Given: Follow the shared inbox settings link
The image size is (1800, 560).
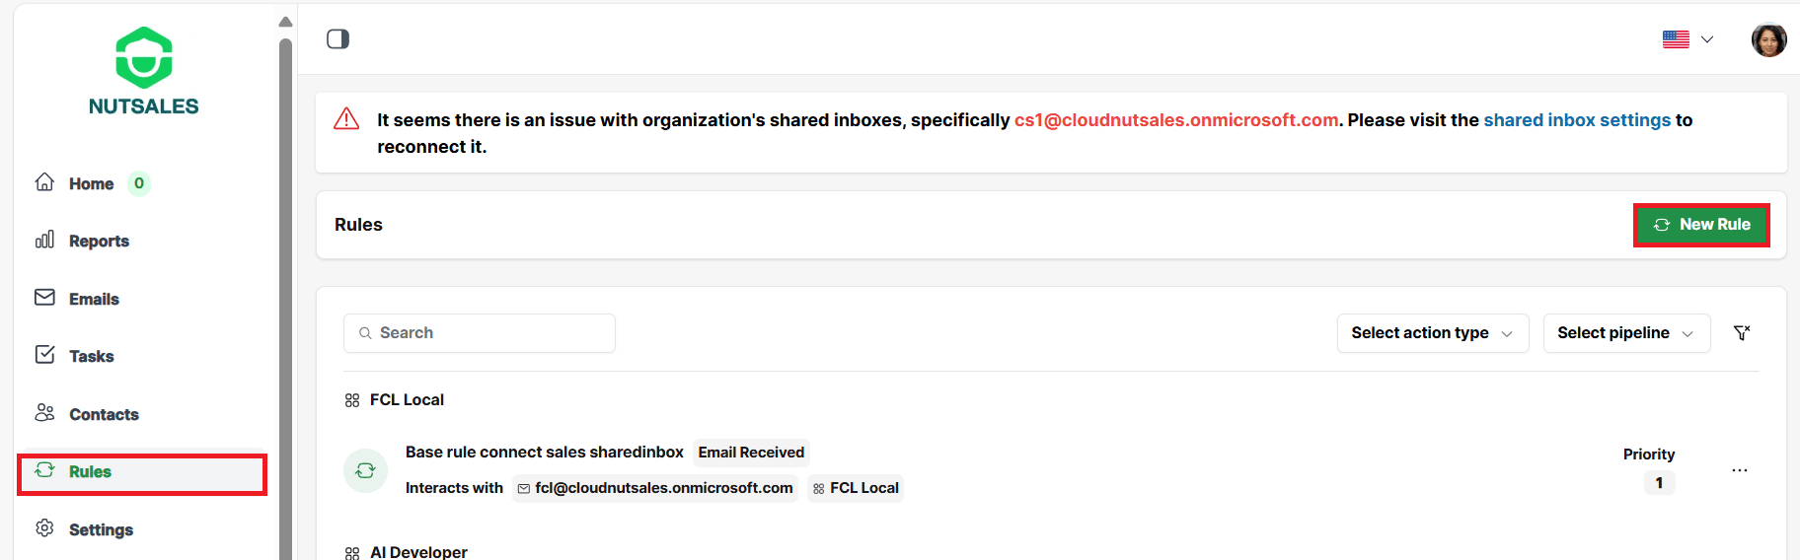Looking at the screenshot, I should (x=1577, y=120).
